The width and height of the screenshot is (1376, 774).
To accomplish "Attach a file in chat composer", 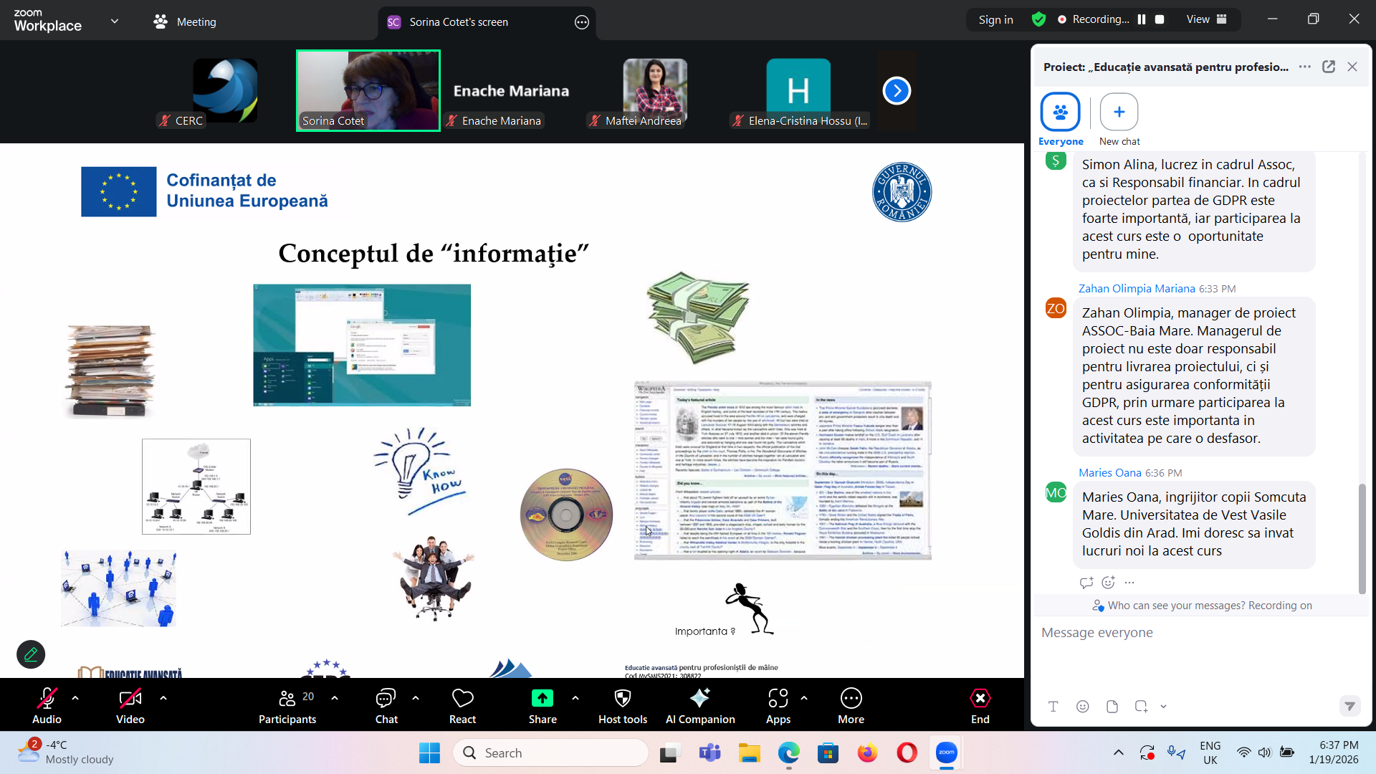I will [1112, 707].
